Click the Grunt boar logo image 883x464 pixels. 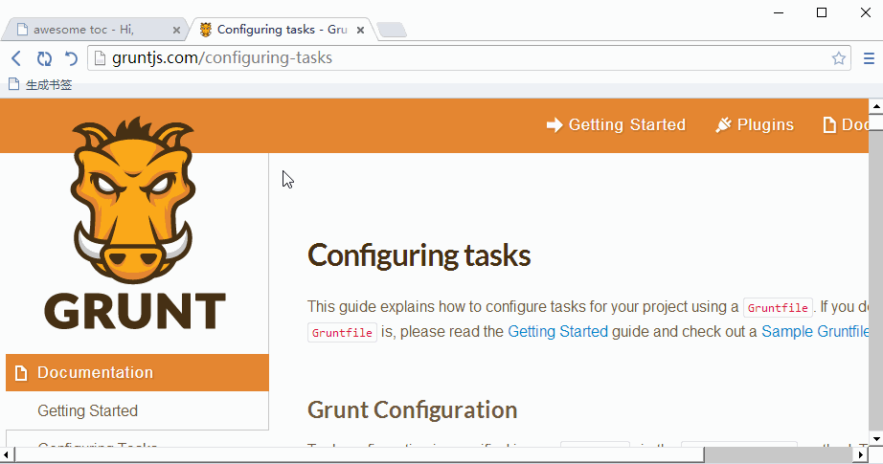pos(133,200)
